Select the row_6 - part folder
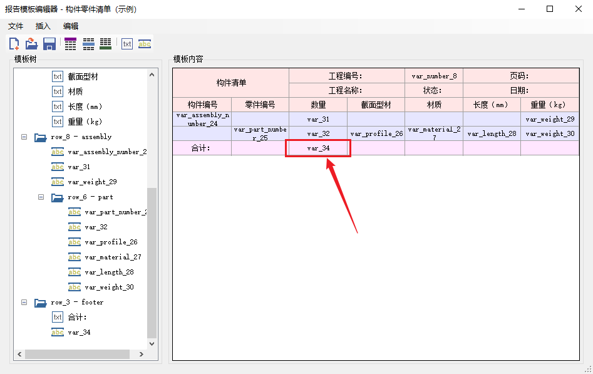Screen dimensions: 593x374 click(x=90, y=197)
